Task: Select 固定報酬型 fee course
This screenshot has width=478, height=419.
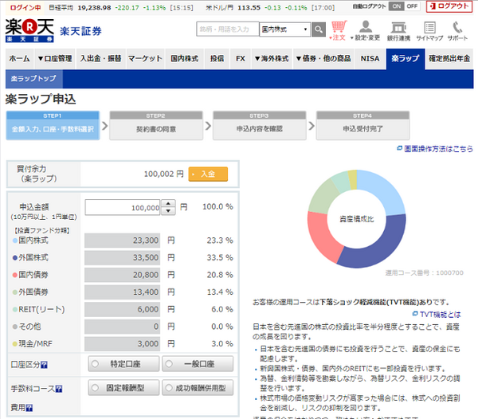Action: pyautogui.click(x=123, y=388)
